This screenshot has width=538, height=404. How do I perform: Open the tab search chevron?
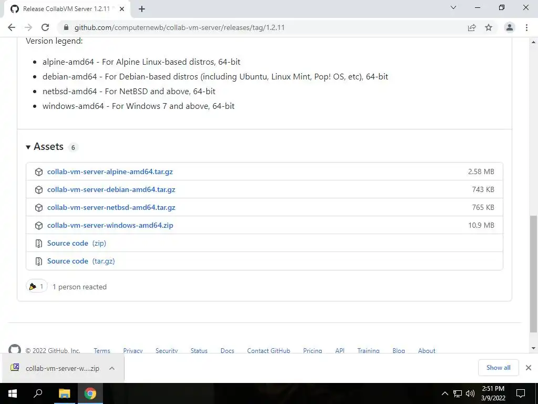tap(453, 7)
